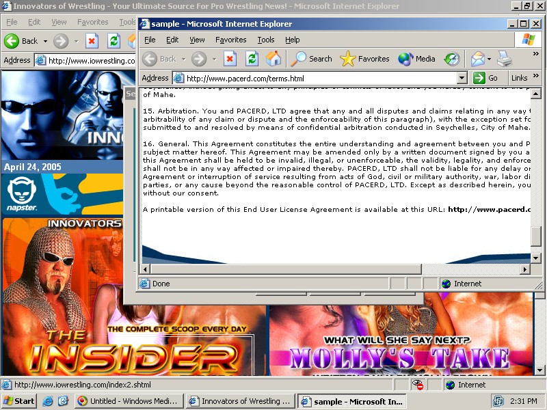Click the vertical scrollbar thumb in sample window
Screen dimensions: 547x410
(536, 236)
